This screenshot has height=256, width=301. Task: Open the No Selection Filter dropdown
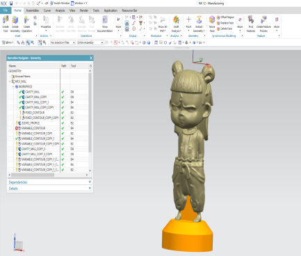63,42
